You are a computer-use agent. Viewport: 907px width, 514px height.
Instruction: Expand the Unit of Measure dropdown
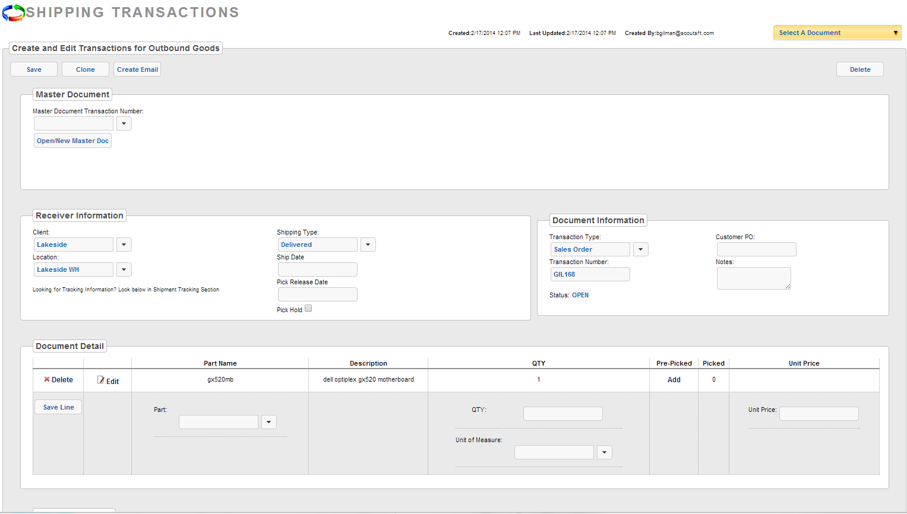(604, 452)
